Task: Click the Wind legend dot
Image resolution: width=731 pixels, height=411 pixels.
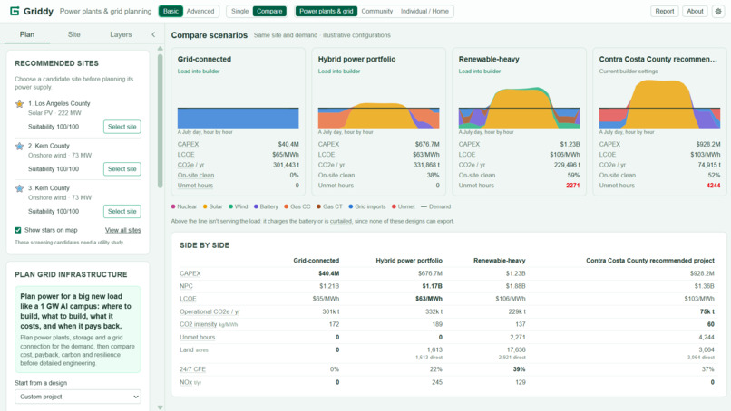Action: [230, 206]
